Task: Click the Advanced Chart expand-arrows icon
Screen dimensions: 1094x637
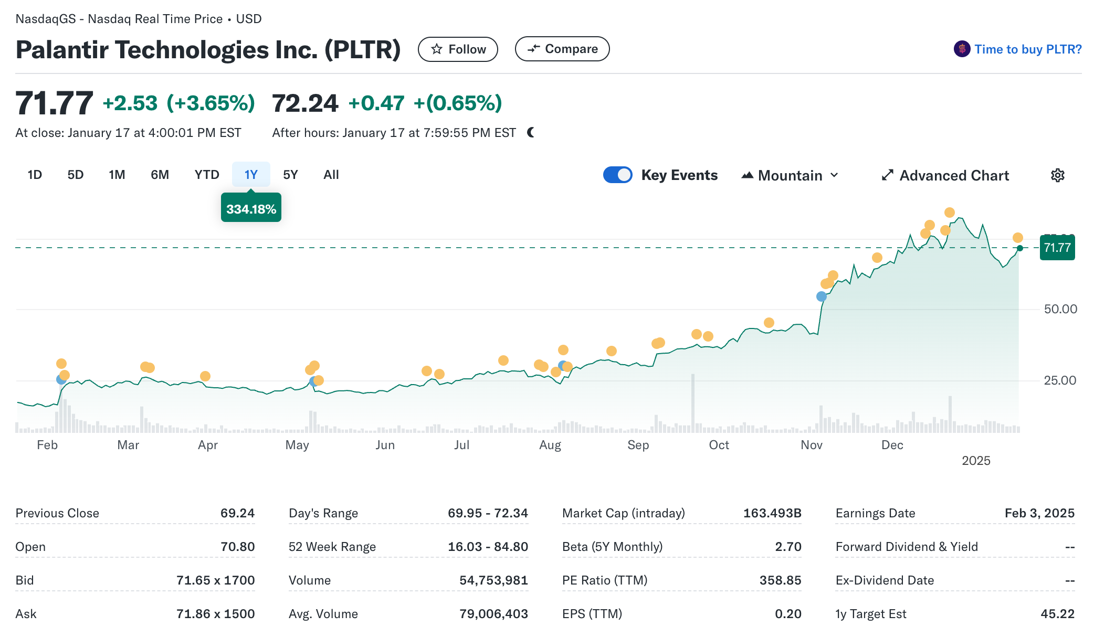Action: point(887,175)
